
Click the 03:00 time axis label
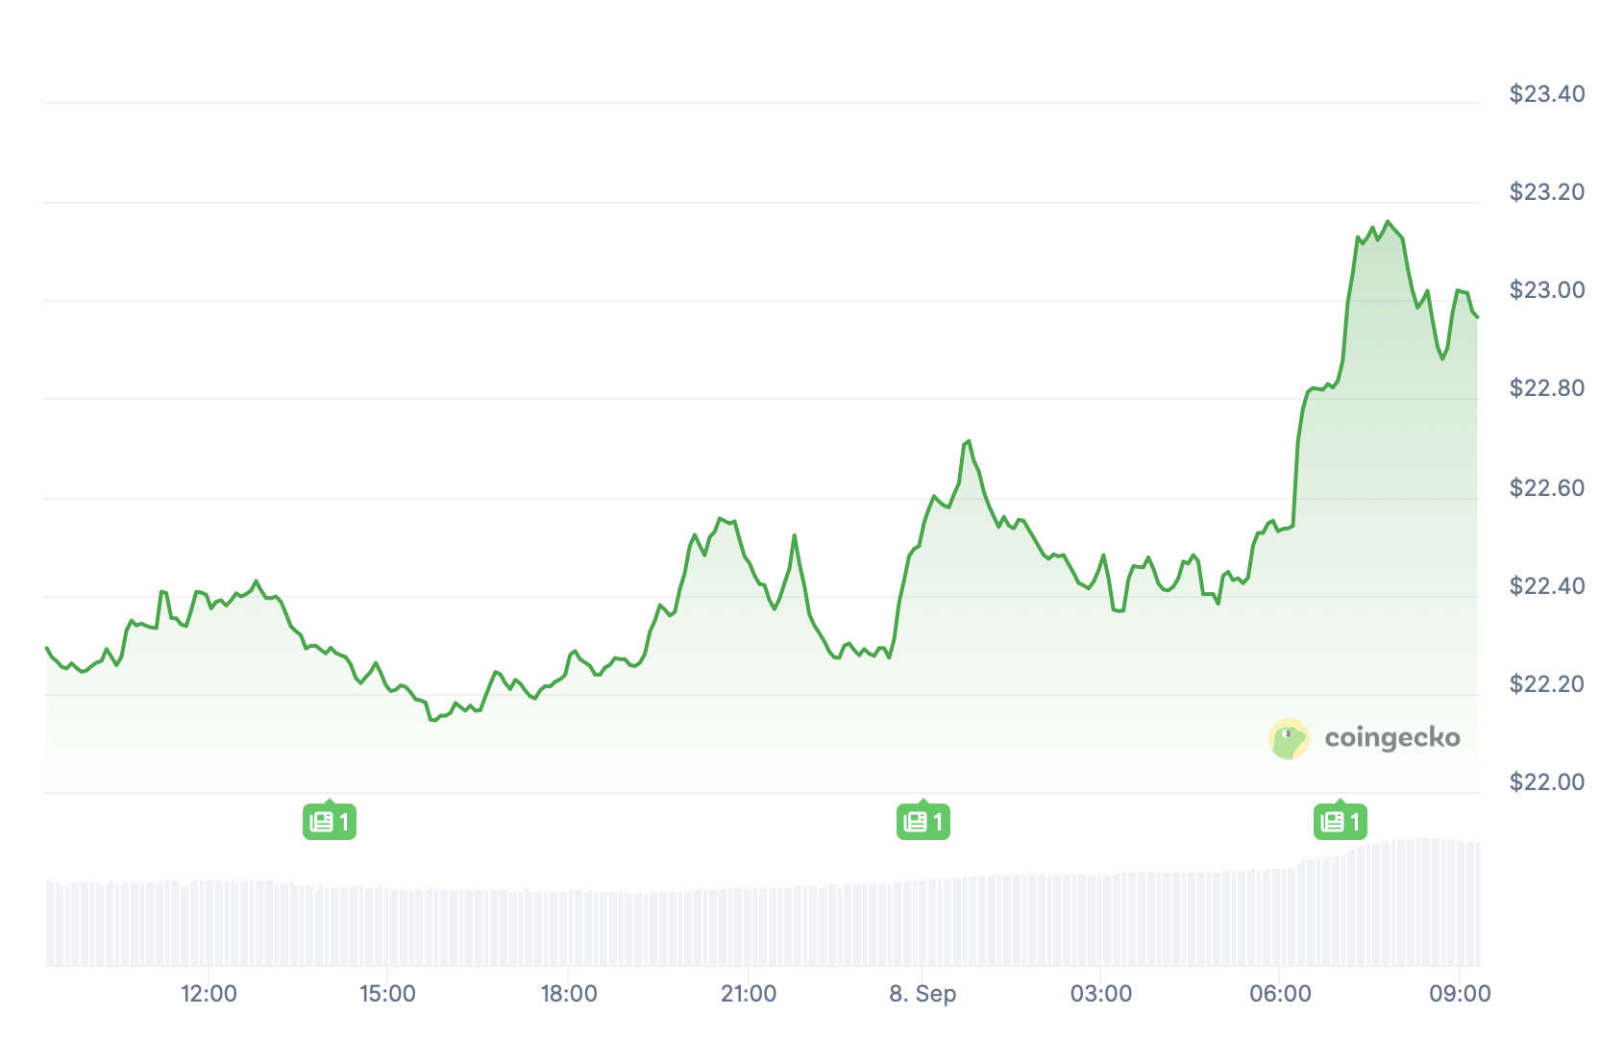point(1101,994)
